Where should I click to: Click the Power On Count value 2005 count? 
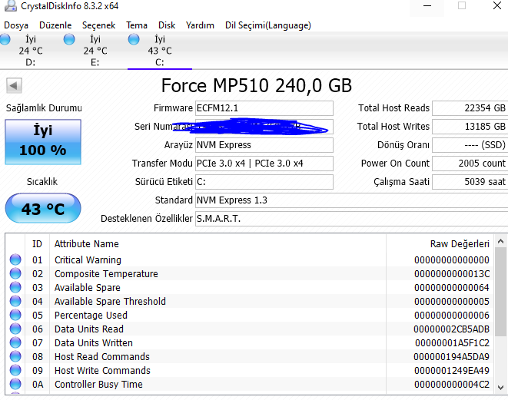coord(470,164)
